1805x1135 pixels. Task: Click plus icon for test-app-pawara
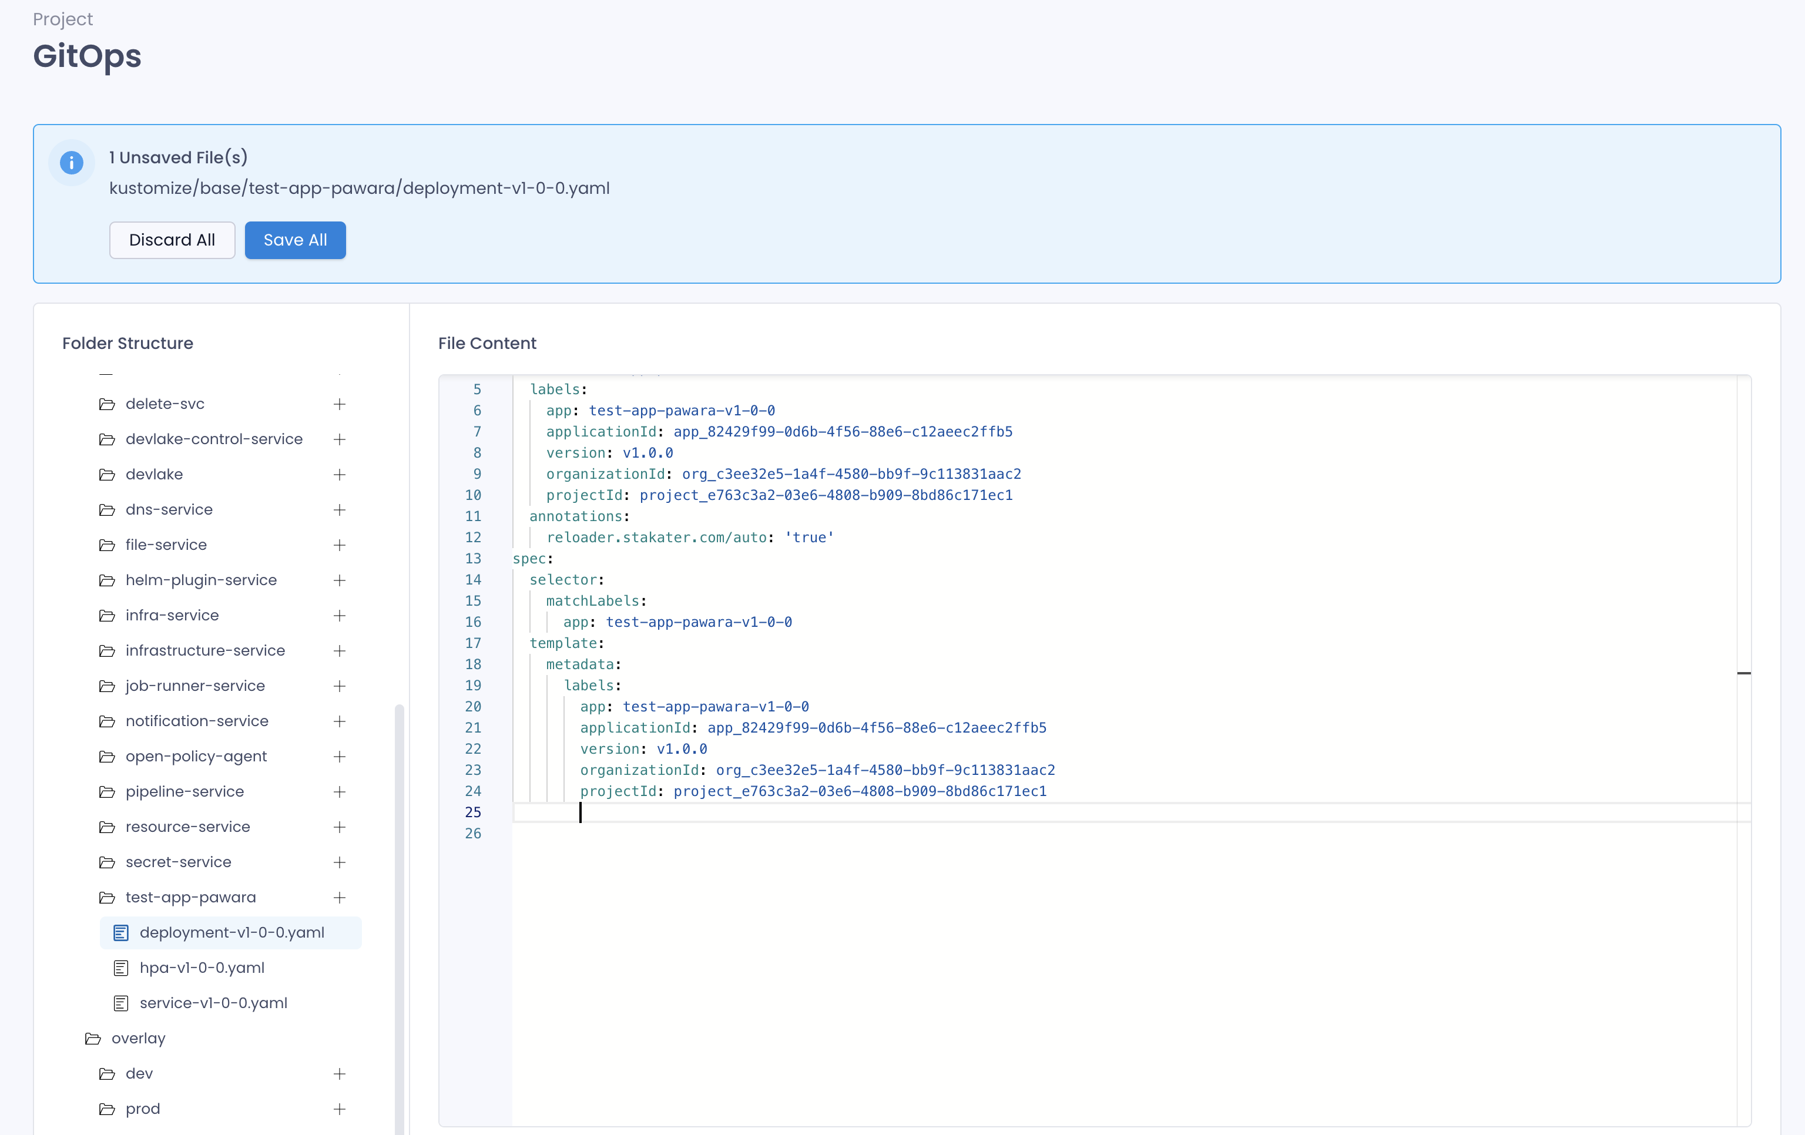(x=340, y=897)
